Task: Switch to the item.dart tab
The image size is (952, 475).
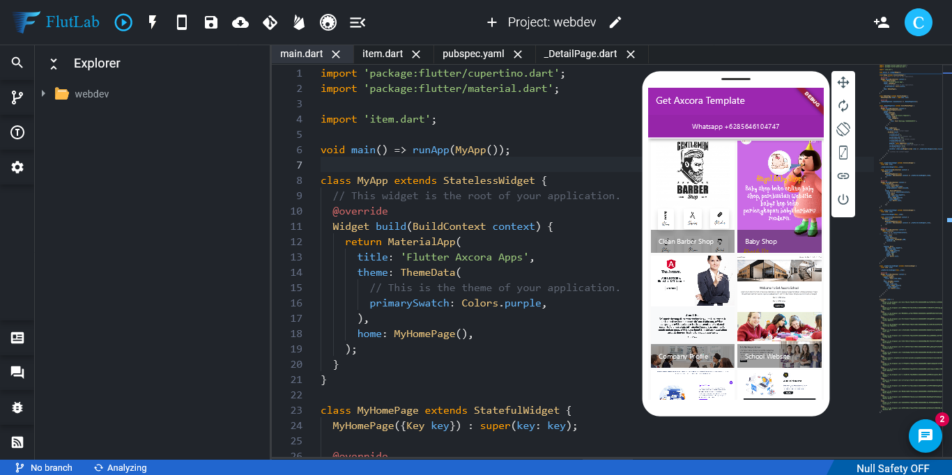Action: pyautogui.click(x=383, y=54)
